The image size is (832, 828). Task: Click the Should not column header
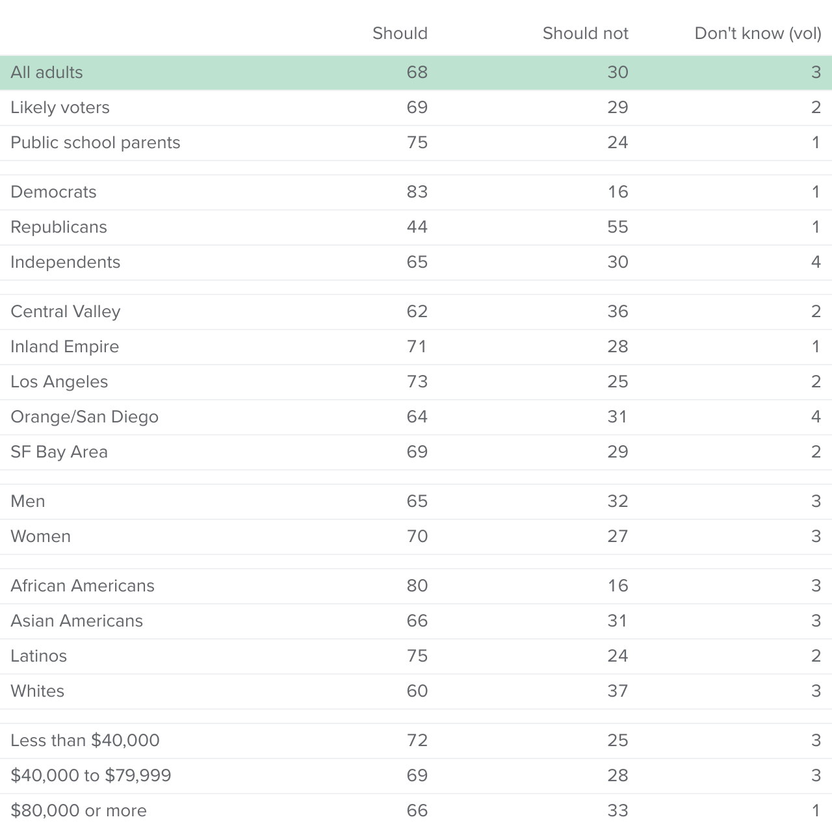[x=585, y=33]
